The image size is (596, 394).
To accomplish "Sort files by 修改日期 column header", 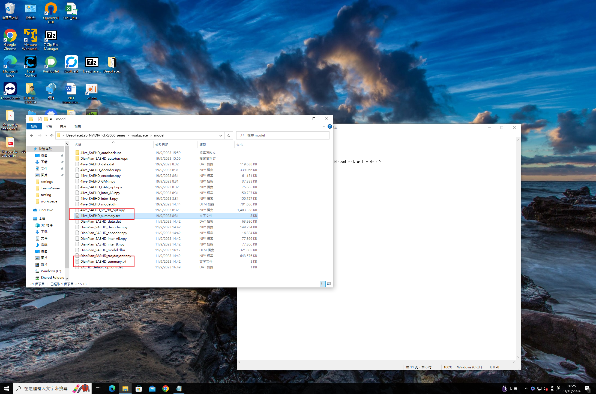I will coord(175,145).
